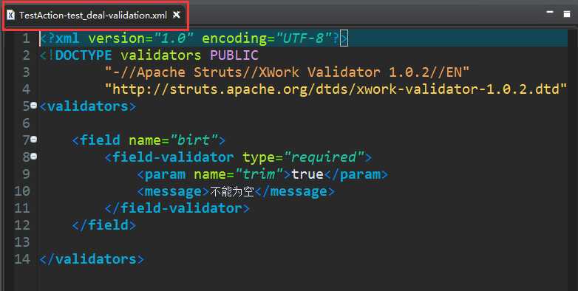Place cursor on the true param value
This screenshot has height=291, width=578.
pyautogui.click(x=307, y=174)
